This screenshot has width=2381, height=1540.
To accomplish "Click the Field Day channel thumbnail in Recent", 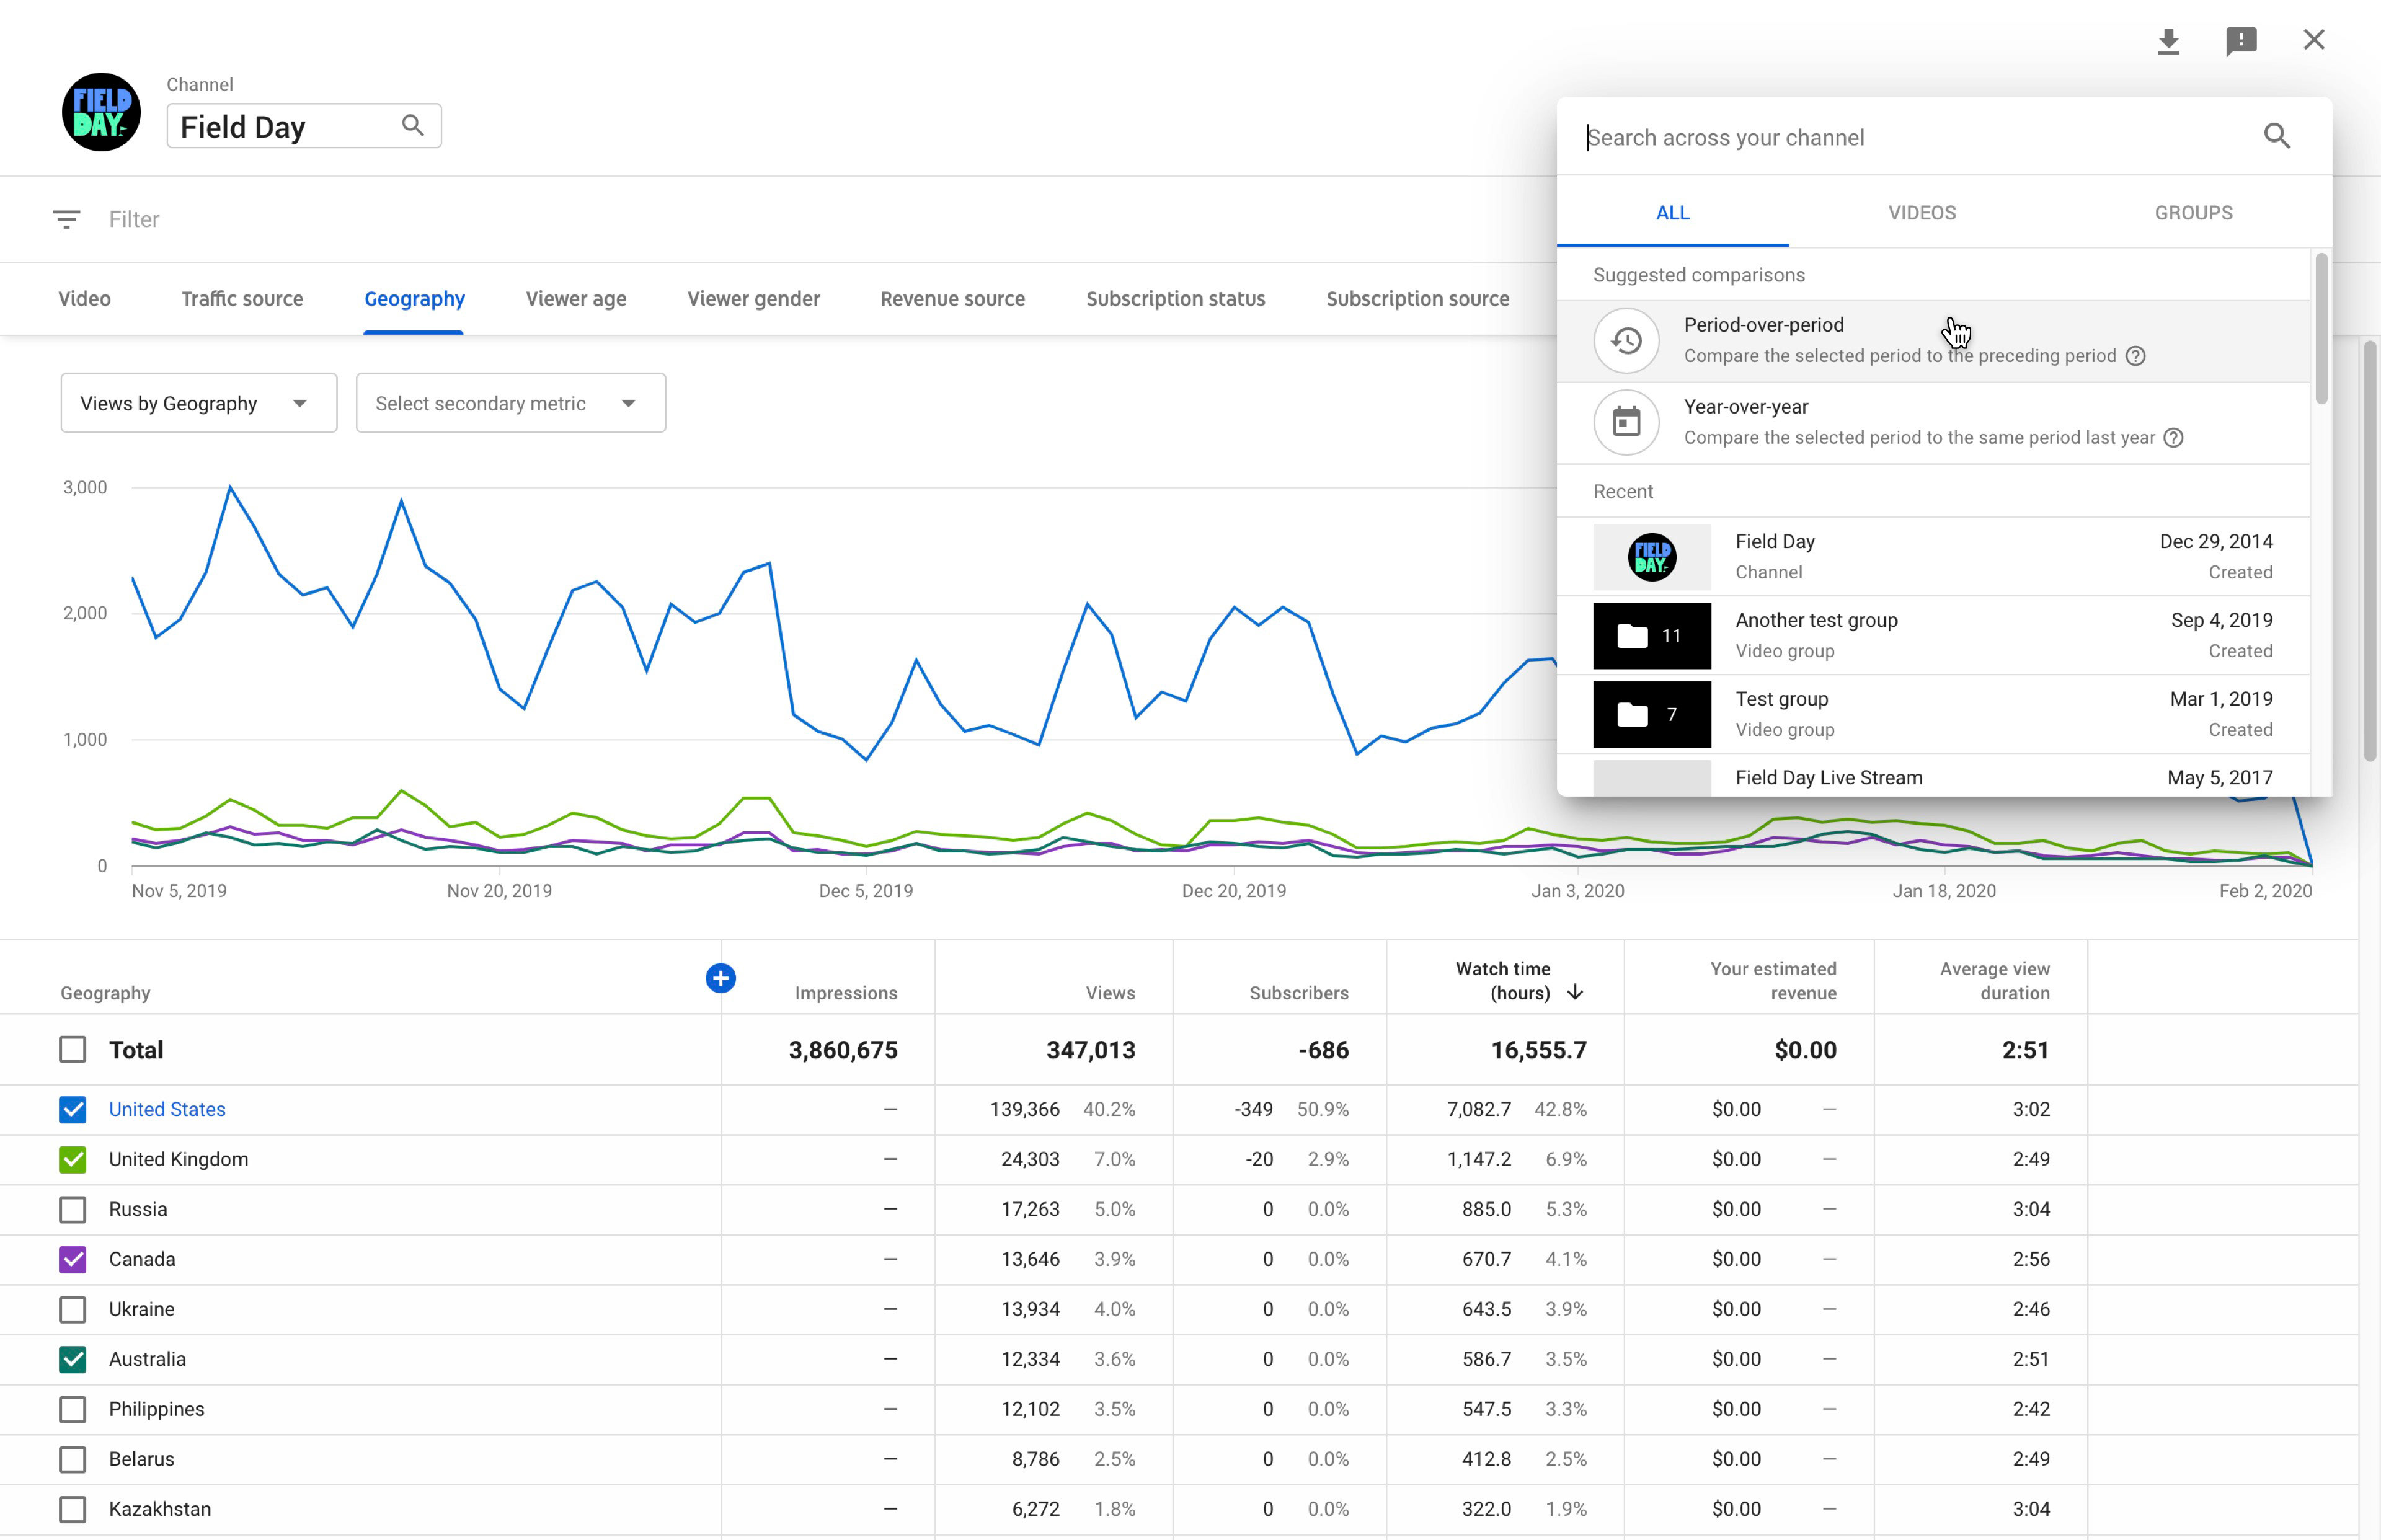I will pyautogui.click(x=1652, y=557).
